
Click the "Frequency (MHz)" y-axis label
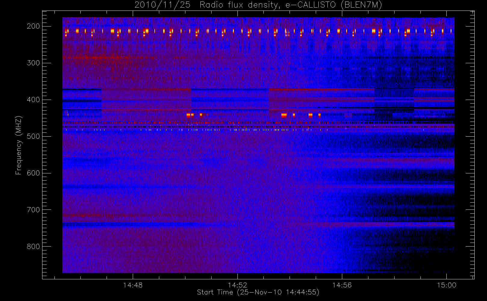(19, 145)
